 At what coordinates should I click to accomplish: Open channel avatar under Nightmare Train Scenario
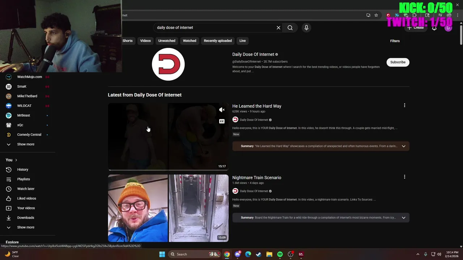click(235, 191)
